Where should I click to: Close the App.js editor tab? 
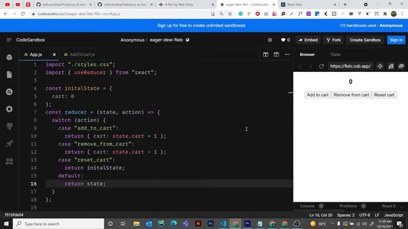pos(54,55)
